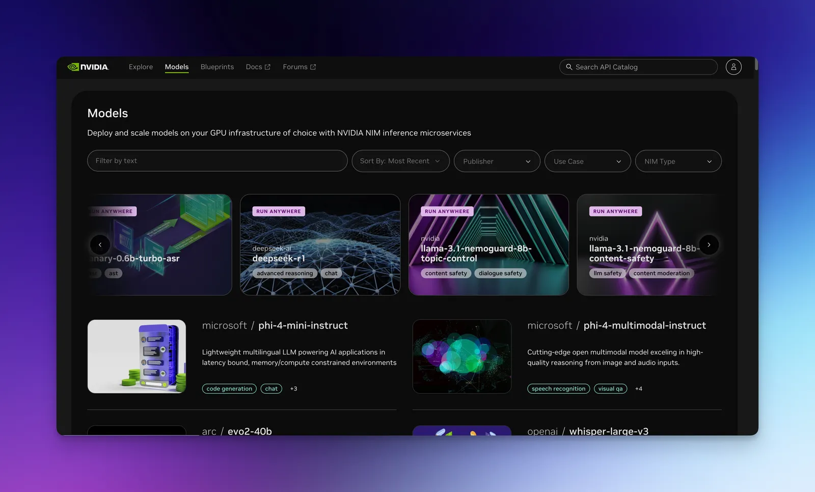
Task: Click the phi-4-multimodal-instruct model title
Action: pos(644,325)
